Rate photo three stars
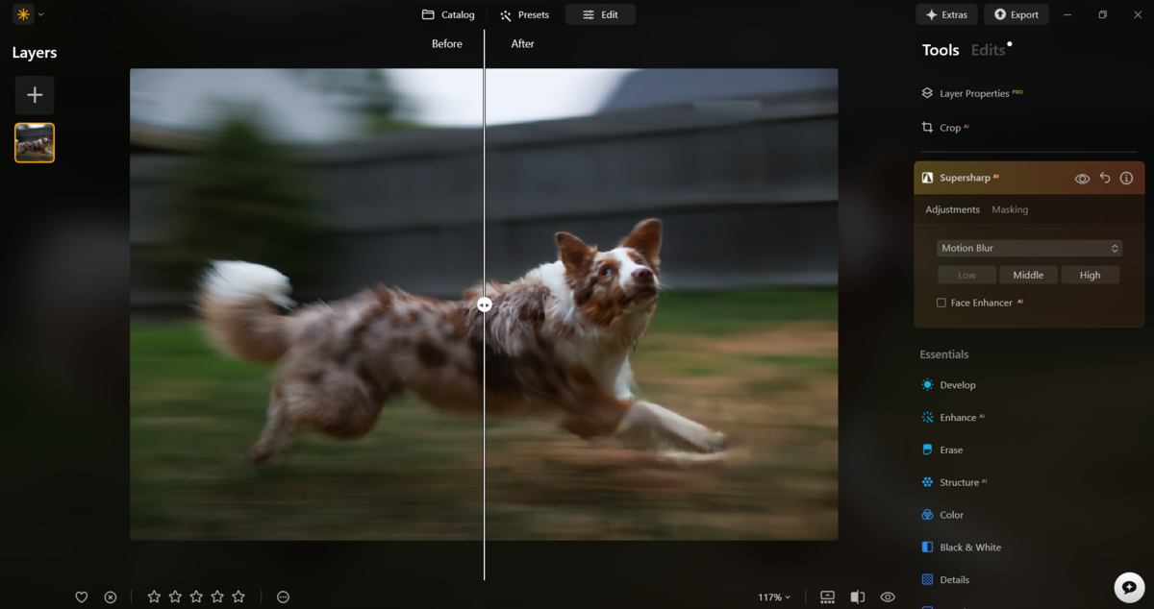Image resolution: width=1154 pixels, height=609 pixels. 196,597
